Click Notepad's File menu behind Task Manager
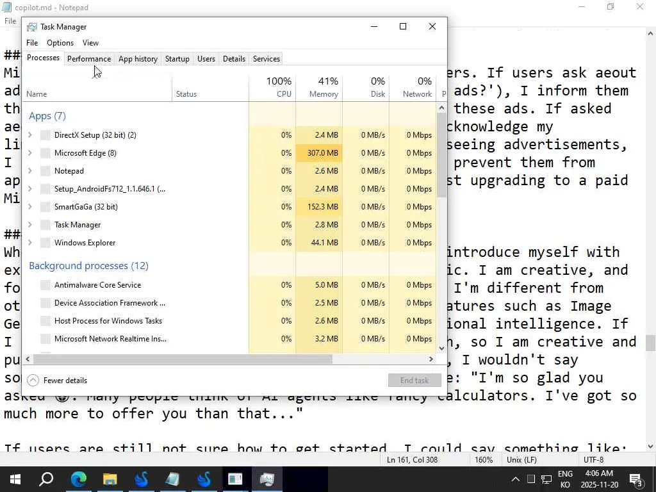Screen dimensions: 656x492 (10, 21)
